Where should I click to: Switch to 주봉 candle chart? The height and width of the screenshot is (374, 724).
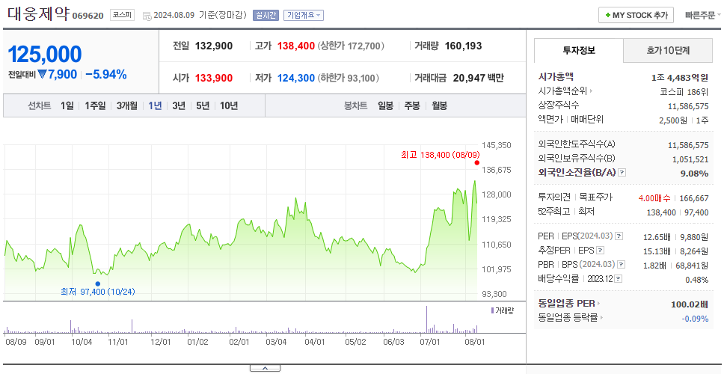412,105
